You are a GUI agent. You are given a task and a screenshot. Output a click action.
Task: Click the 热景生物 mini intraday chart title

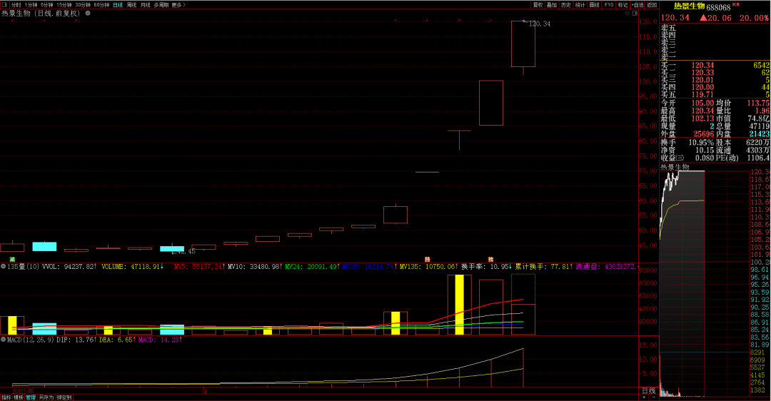(675, 167)
